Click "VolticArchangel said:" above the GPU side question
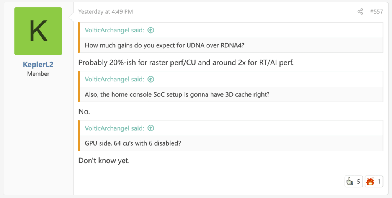This screenshot has height=198, width=392. click(x=114, y=128)
